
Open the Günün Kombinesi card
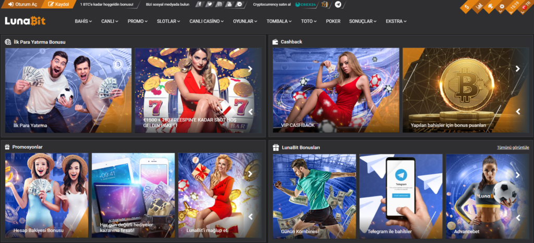tap(314, 197)
